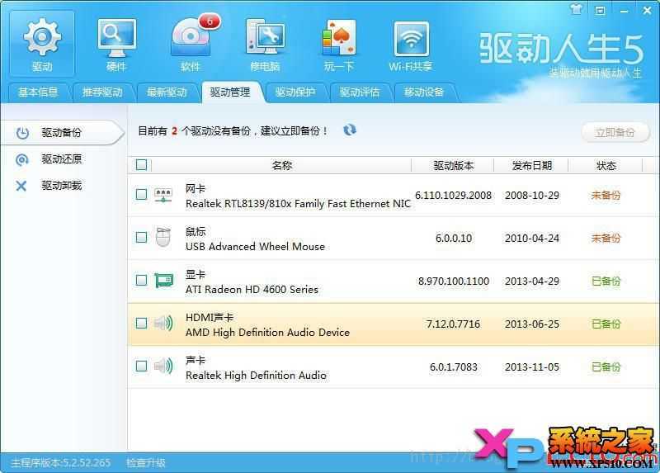Click the 立即备份 button

tap(615, 133)
